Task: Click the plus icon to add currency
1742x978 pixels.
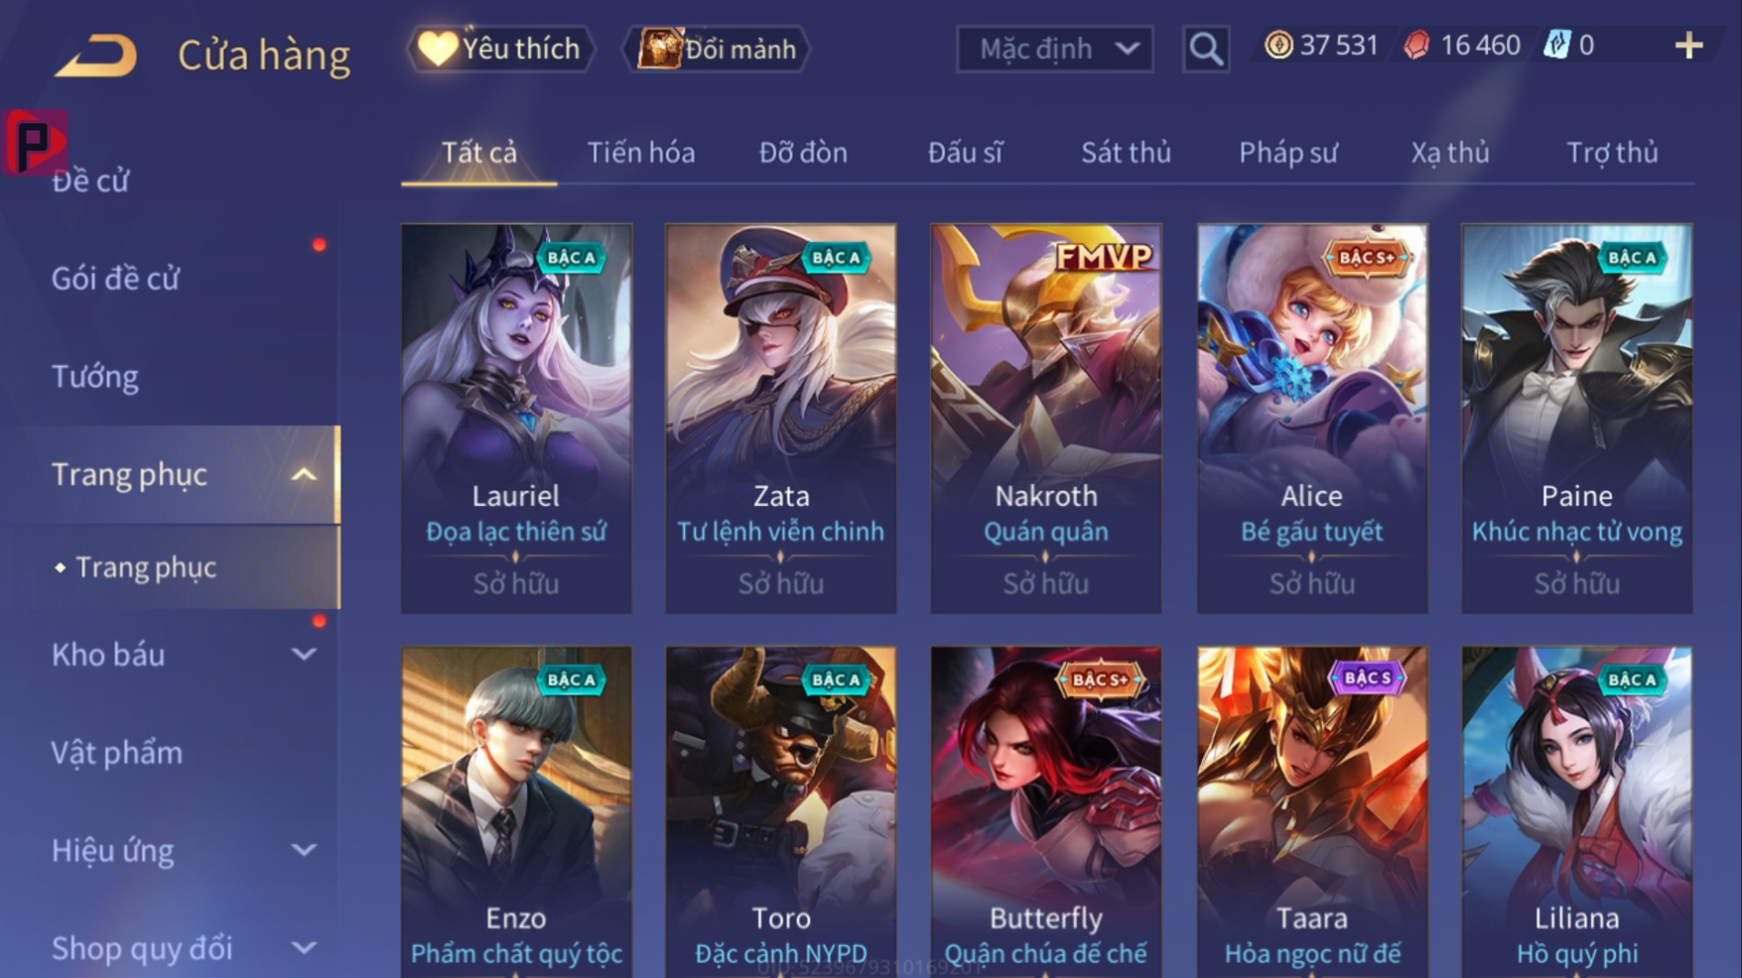Action: (x=1689, y=46)
